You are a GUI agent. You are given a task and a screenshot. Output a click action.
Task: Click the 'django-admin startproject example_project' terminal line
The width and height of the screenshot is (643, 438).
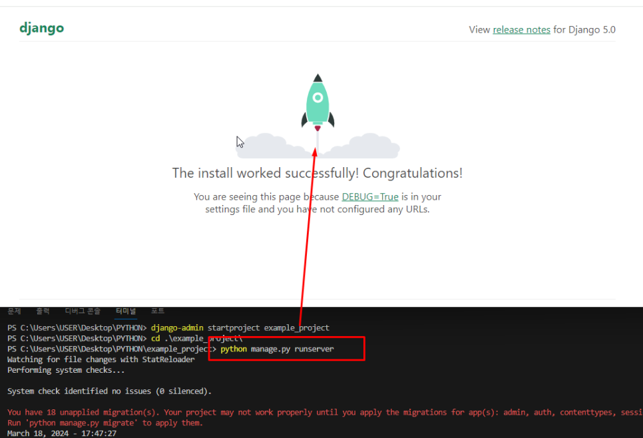pos(168,328)
